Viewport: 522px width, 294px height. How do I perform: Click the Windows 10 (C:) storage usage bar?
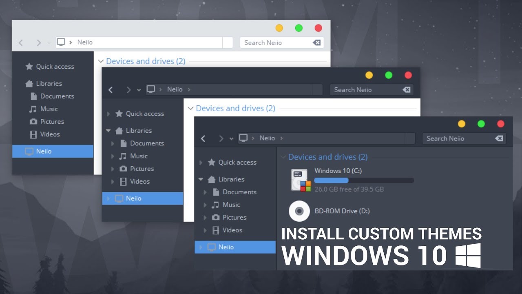tap(364, 180)
